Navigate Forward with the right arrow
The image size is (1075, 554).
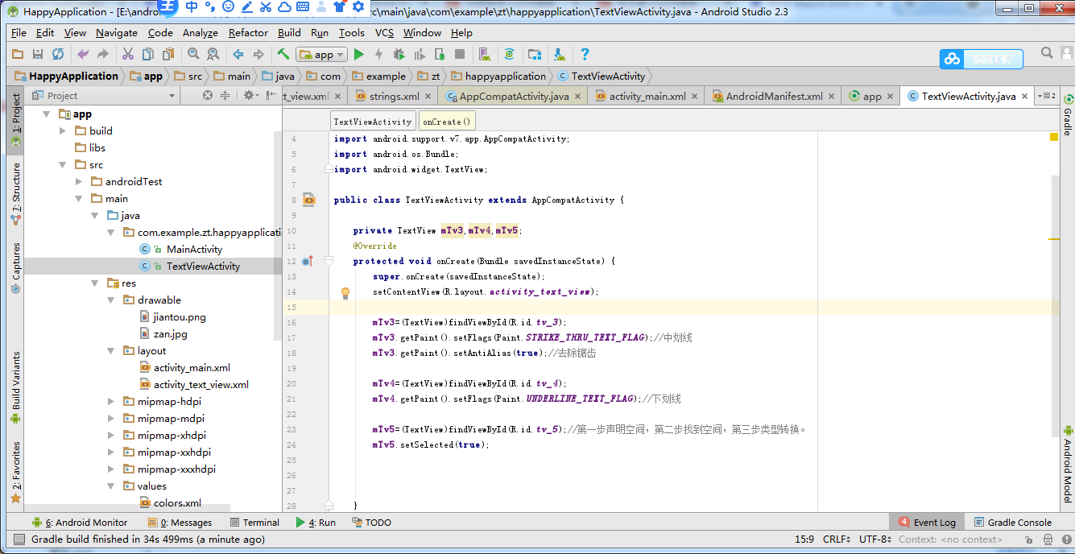258,54
